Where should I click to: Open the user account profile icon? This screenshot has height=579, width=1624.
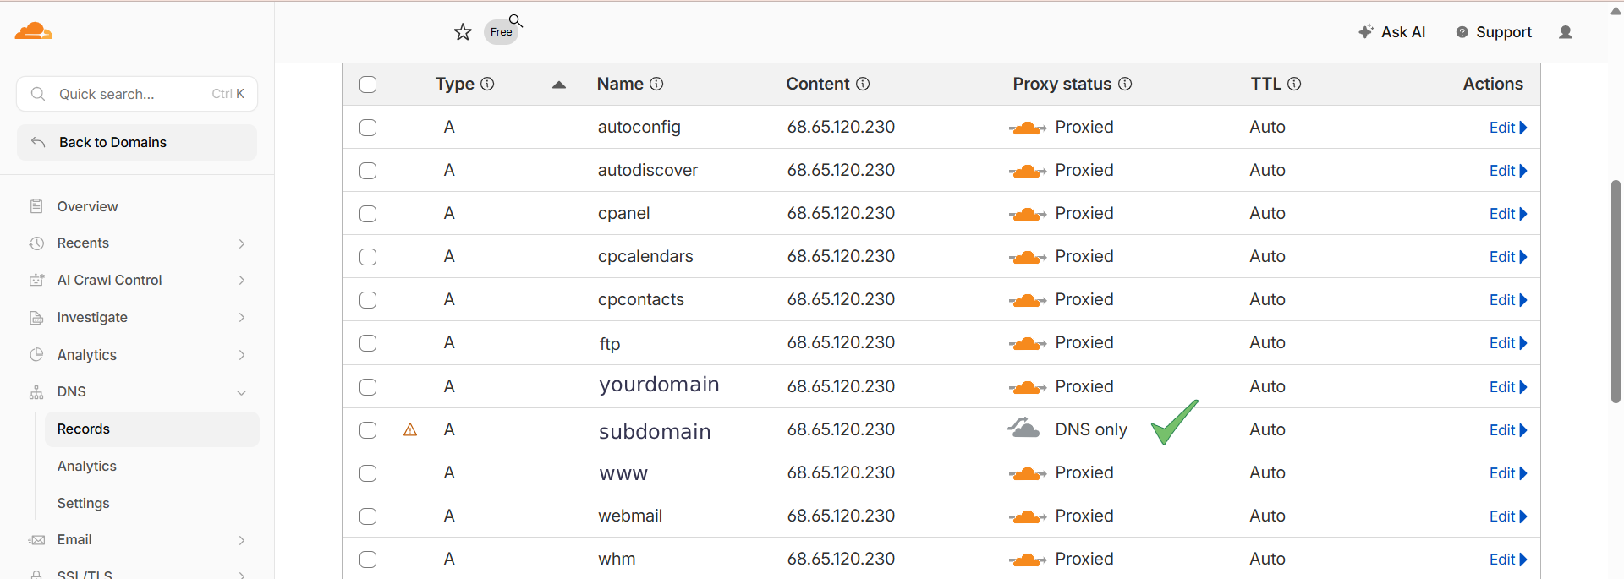coord(1566,32)
